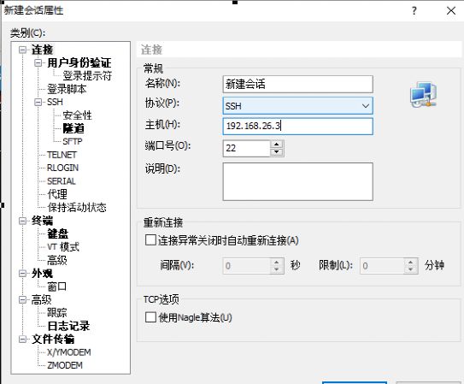Select 用户身份验证 in the category tree
464x384 pixels.
[79, 62]
